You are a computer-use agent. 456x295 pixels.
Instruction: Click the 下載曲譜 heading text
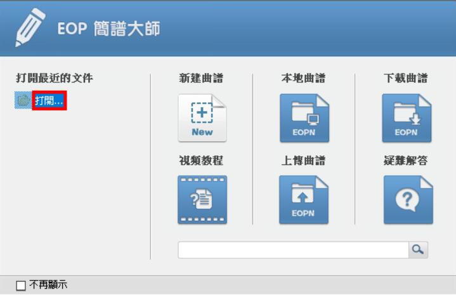pos(406,78)
